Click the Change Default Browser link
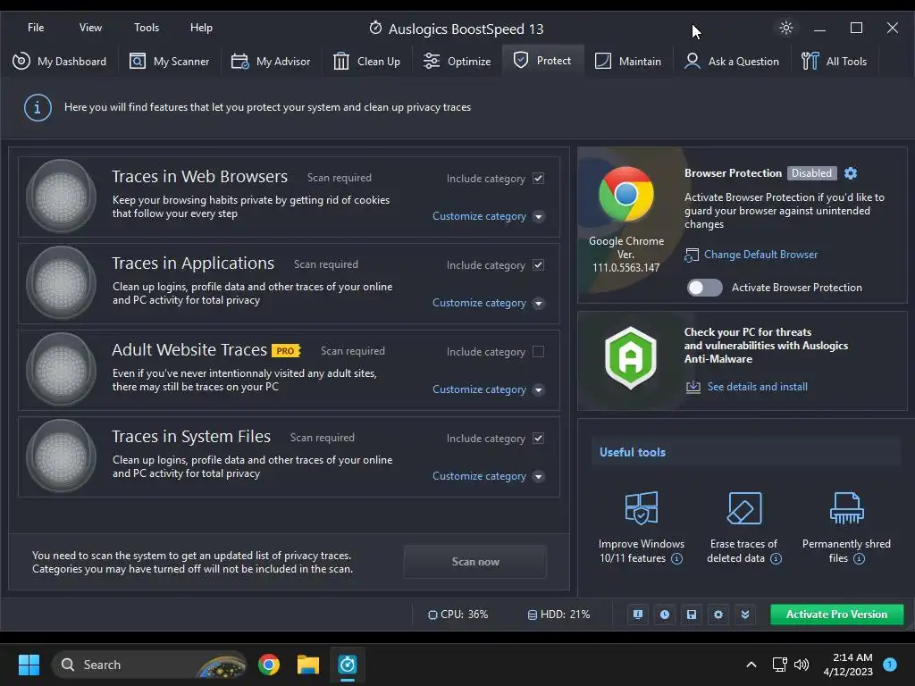The height and width of the screenshot is (686, 915). pyautogui.click(x=760, y=255)
